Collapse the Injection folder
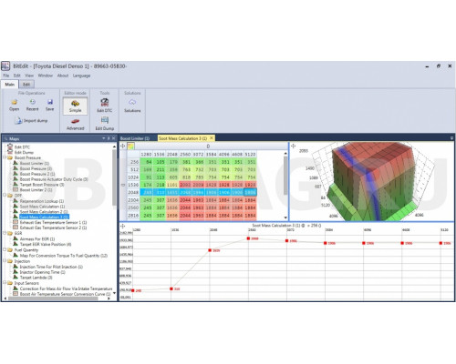The height and width of the screenshot is (364, 456). click(x=5, y=261)
